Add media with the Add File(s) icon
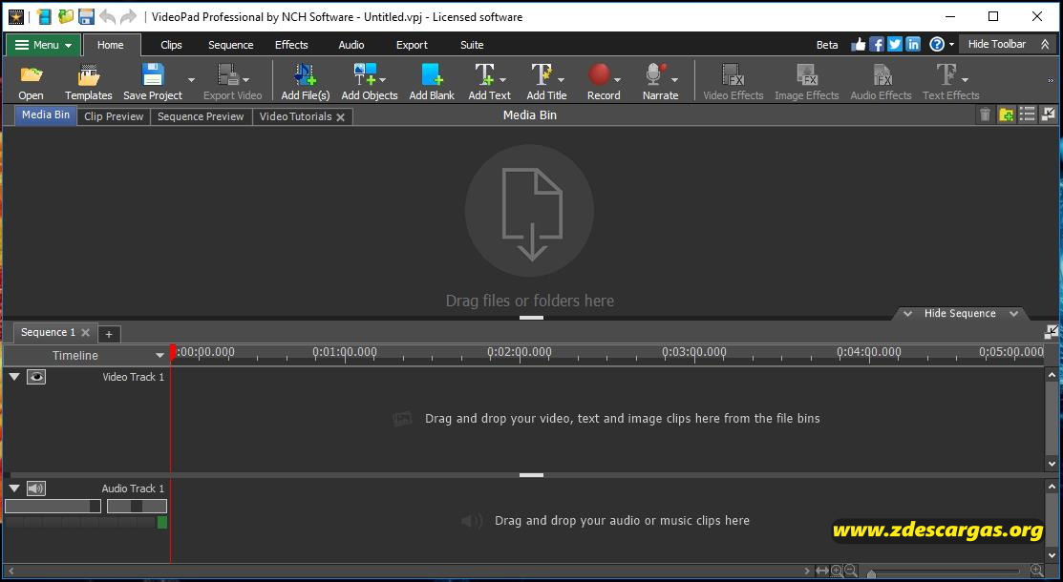The width and height of the screenshot is (1063, 582). [x=305, y=74]
